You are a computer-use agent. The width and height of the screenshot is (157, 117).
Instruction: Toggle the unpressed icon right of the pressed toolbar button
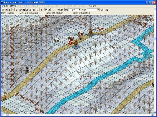[49, 10]
